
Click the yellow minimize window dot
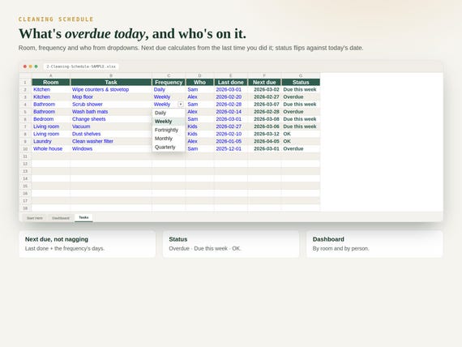[30, 66]
